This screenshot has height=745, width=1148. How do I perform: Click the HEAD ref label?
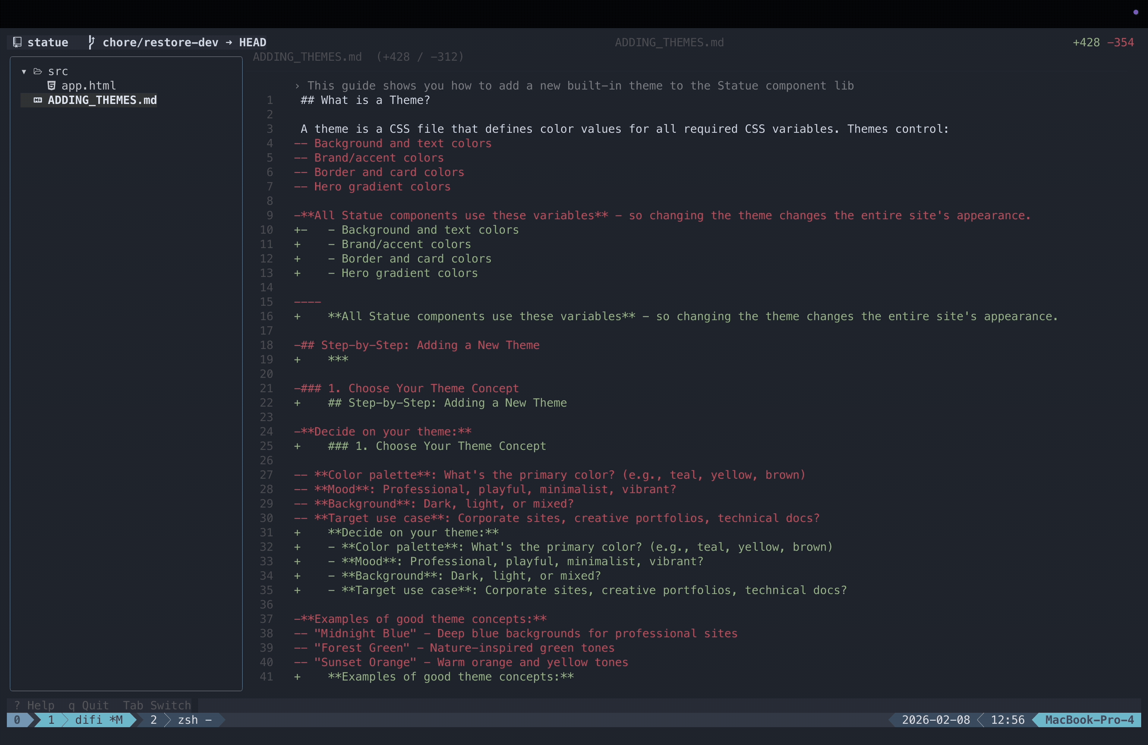(x=253, y=42)
